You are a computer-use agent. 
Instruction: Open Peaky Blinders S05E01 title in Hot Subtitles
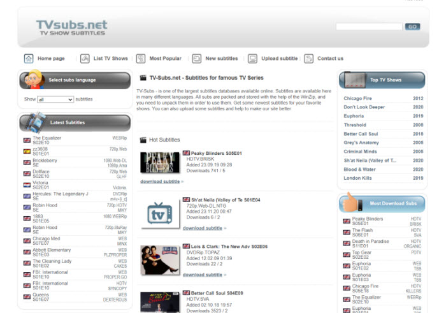click(217, 154)
